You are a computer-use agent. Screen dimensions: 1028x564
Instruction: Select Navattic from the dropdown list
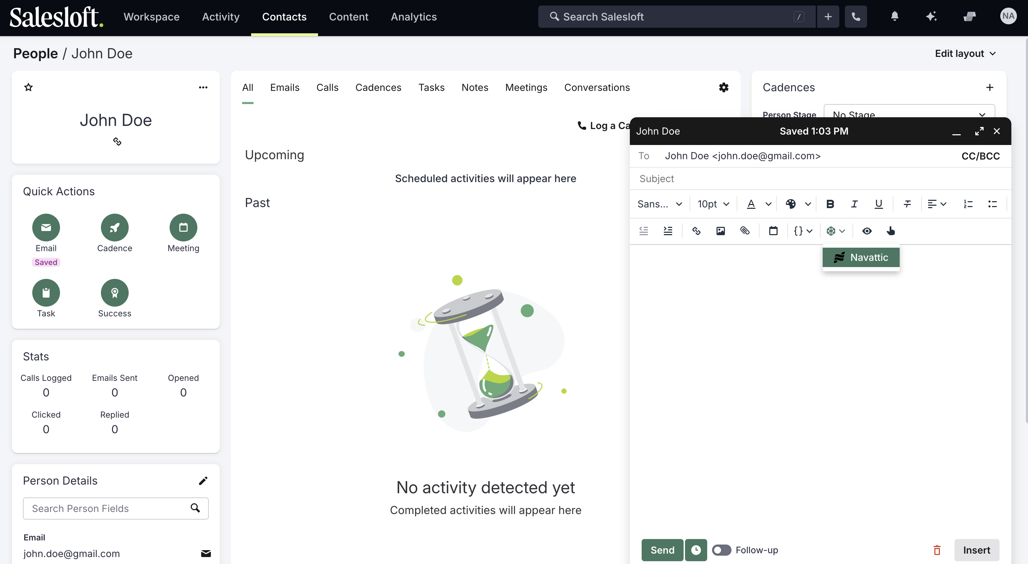(x=861, y=257)
